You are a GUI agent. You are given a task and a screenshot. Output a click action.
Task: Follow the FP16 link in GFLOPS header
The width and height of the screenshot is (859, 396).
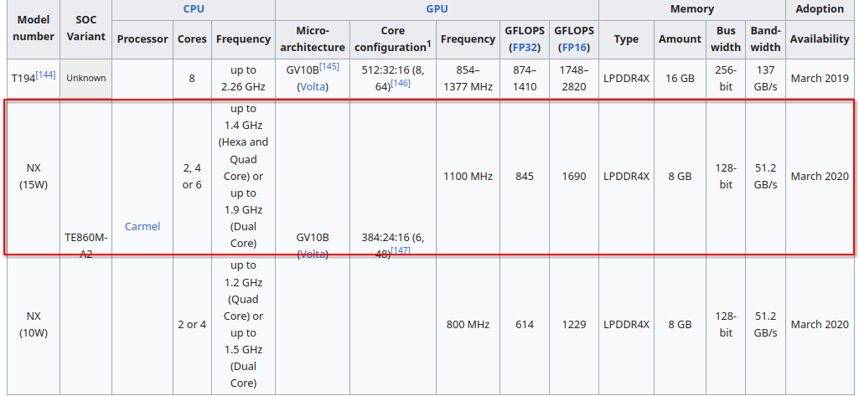pos(573,48)
